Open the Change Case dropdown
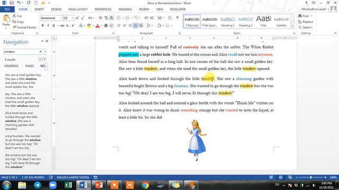 [x=91, y=18]
